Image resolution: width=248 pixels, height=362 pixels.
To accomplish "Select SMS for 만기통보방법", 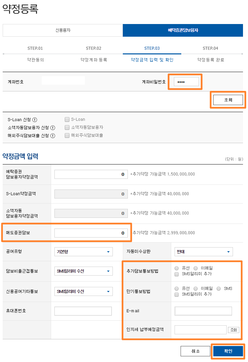I will pyautogui.click(x=219, y=289).
